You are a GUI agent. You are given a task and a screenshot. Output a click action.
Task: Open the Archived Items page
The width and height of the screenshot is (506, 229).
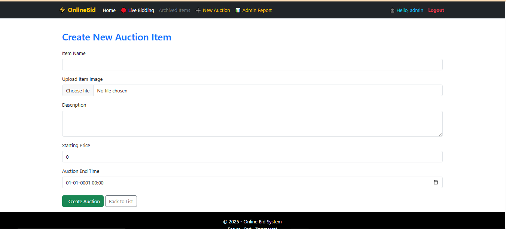pyautogui.click(x=174, y=10)
